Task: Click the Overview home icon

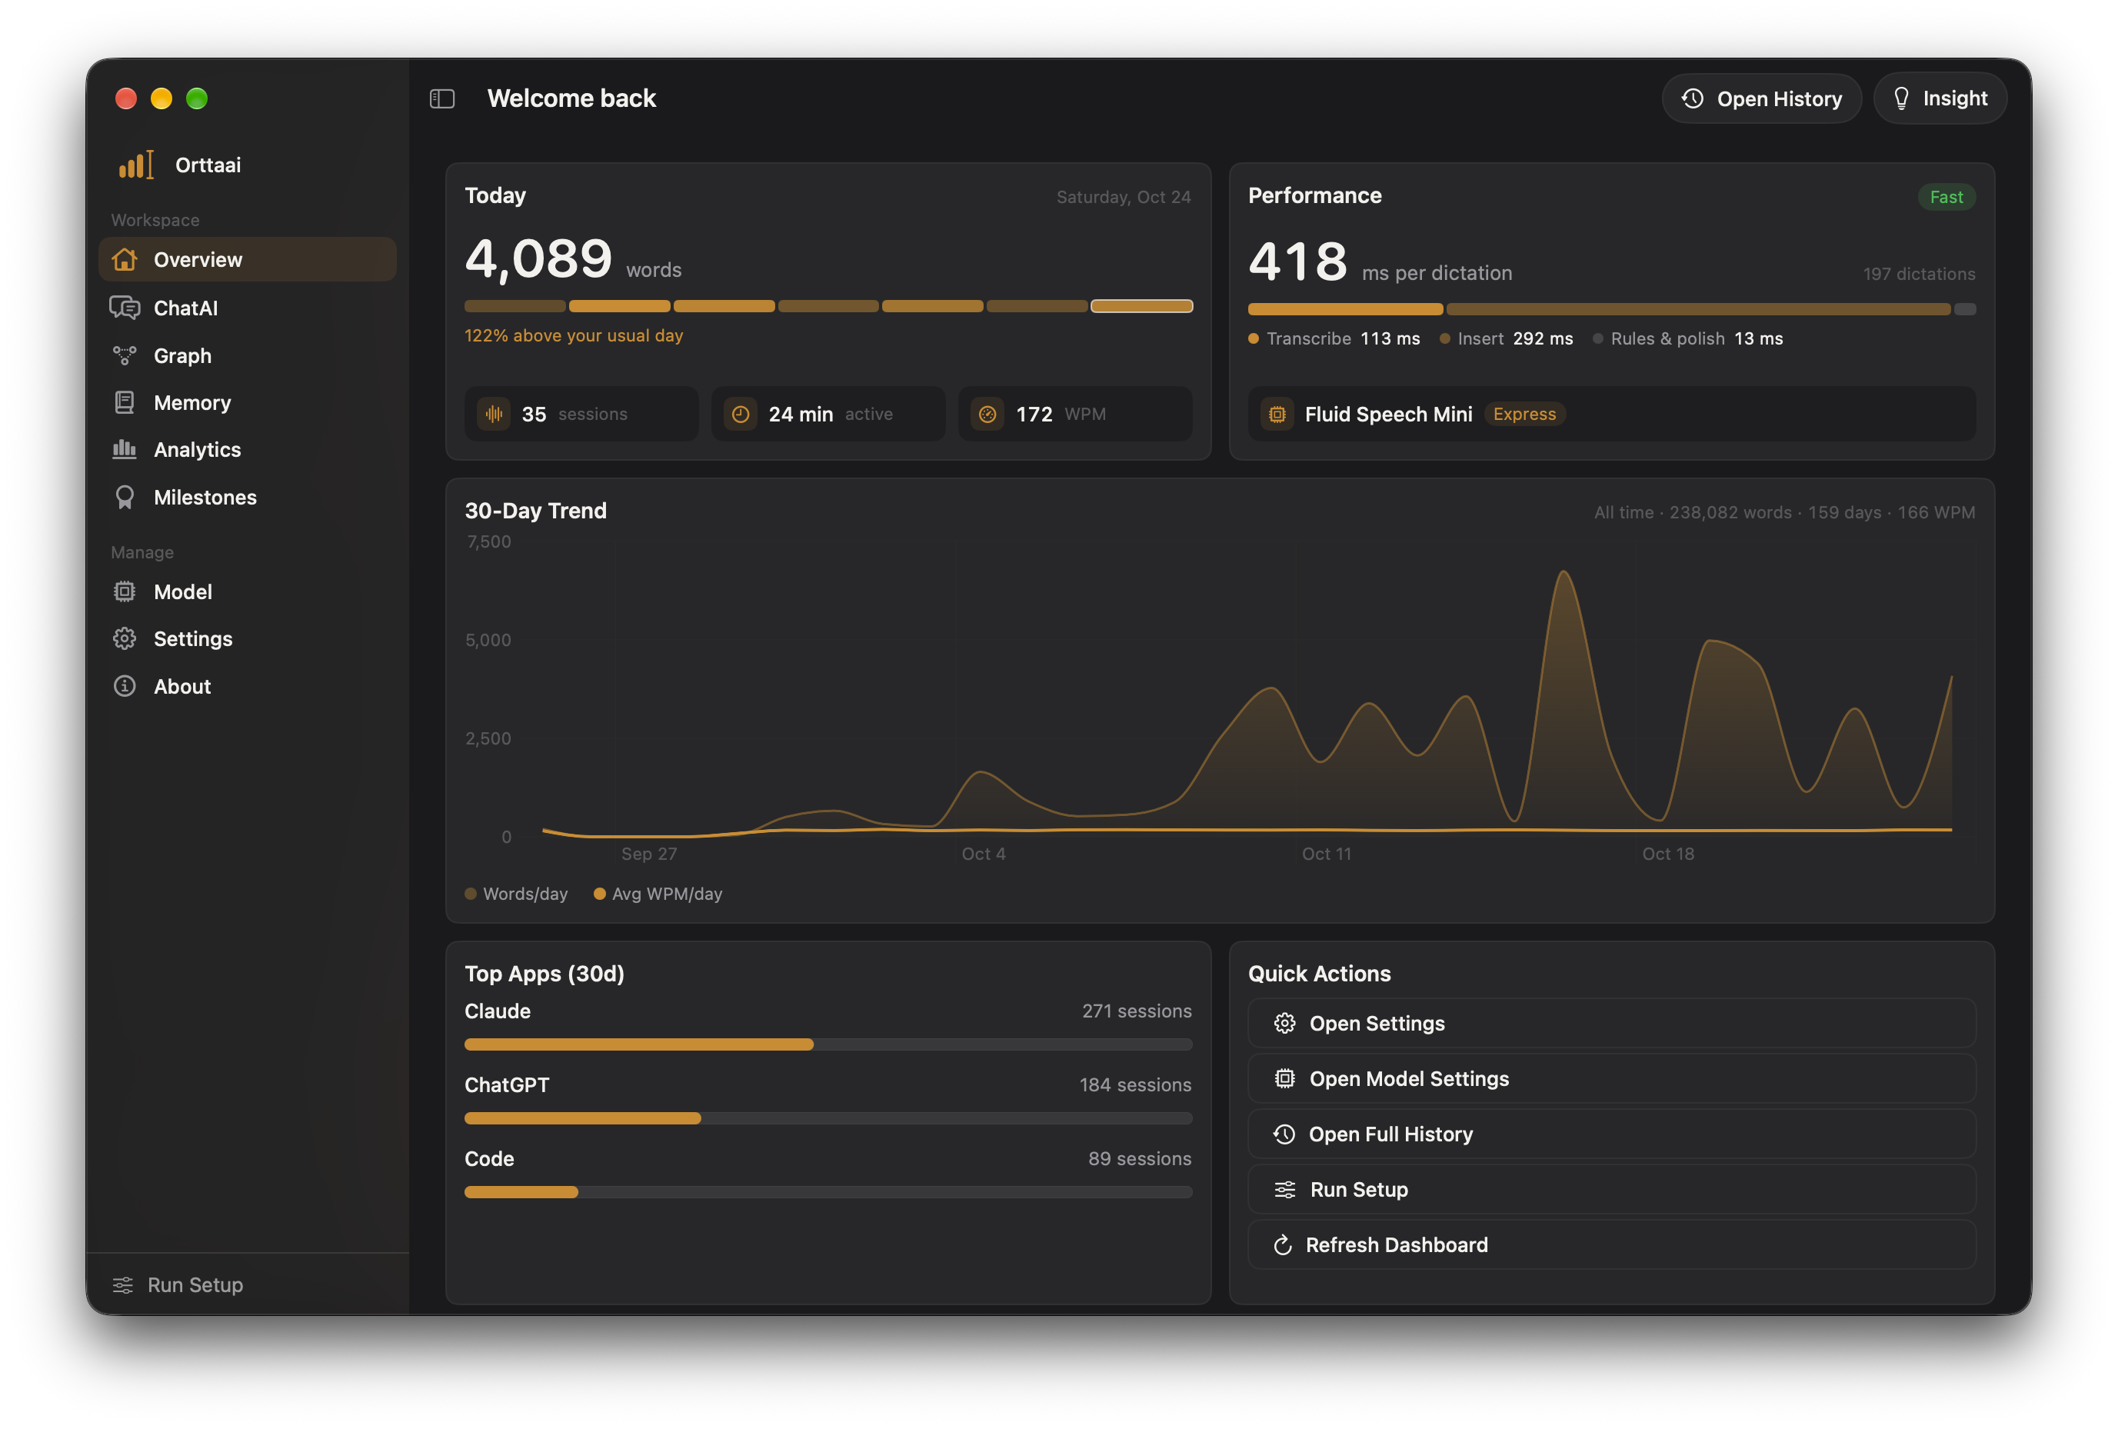Action: pyautogui.click(x=125, y=260)
